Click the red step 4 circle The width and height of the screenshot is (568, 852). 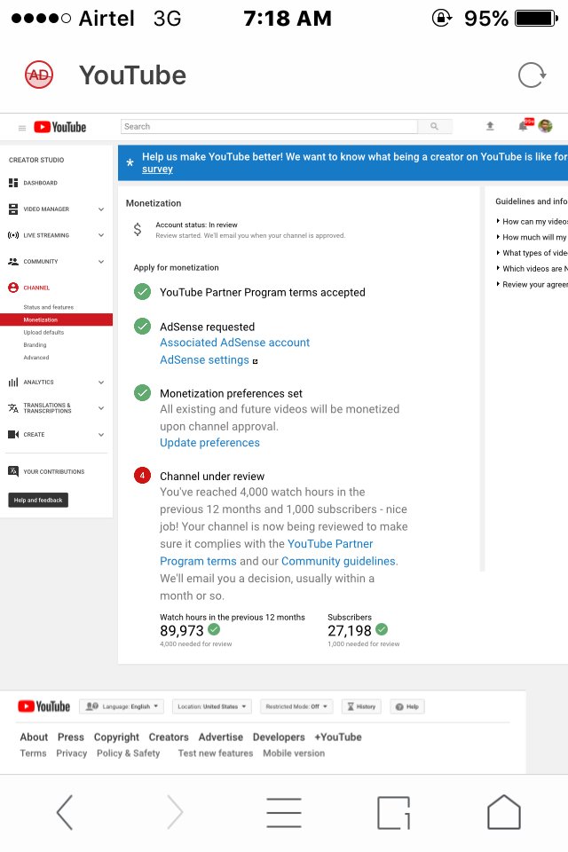pyautogui.click(x=142, y=476)
